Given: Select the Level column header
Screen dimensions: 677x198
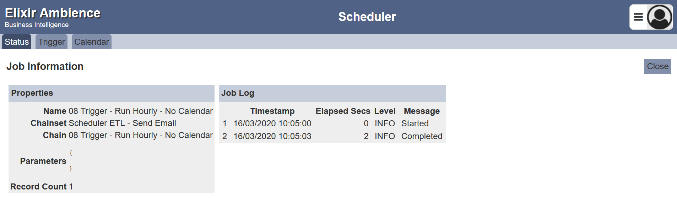Looking at the screenshot, I should click(x=385, y=111).
